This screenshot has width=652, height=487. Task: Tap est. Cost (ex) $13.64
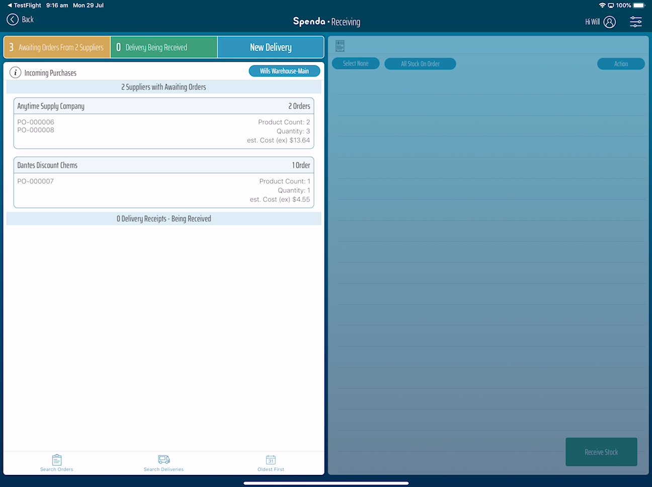point(279,140)
